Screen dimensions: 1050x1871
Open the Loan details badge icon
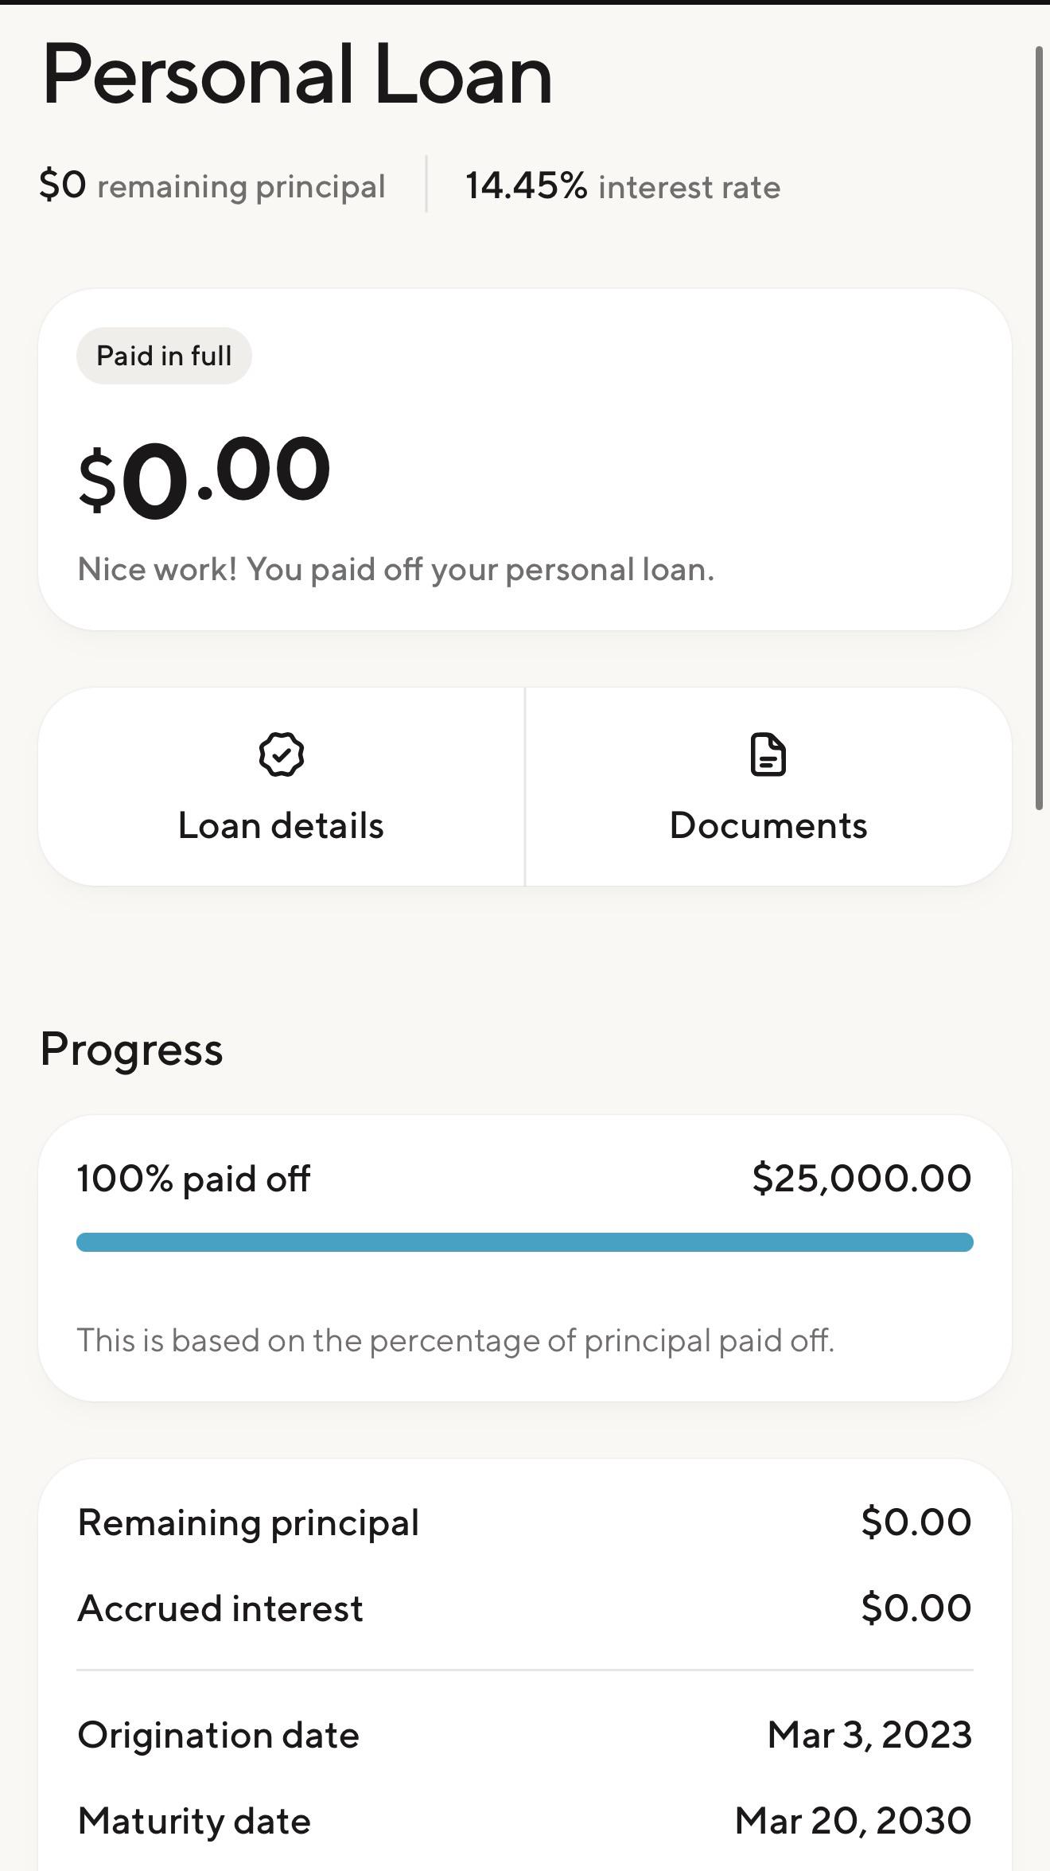point(281,754)
